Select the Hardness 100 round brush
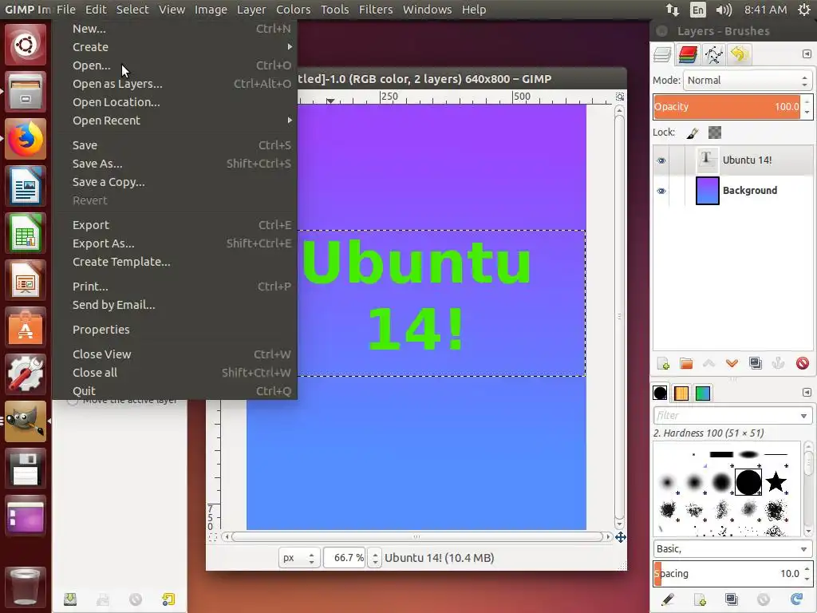The height and width of the screenshot is (613, 817). [748, 482]
